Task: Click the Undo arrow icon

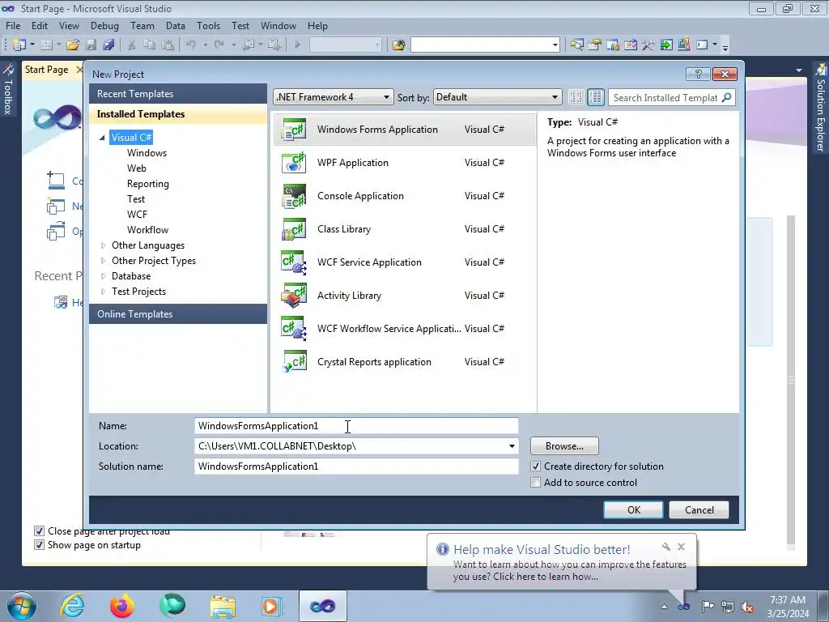Action: coord(191,45)
